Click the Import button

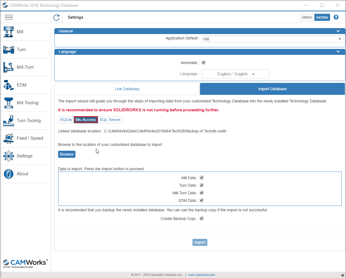coord(200,242)
